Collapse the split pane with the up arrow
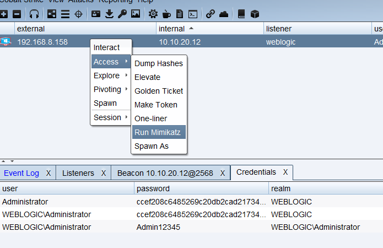The image size is (383, 248). pyautogui.click(x=3, y=161)
